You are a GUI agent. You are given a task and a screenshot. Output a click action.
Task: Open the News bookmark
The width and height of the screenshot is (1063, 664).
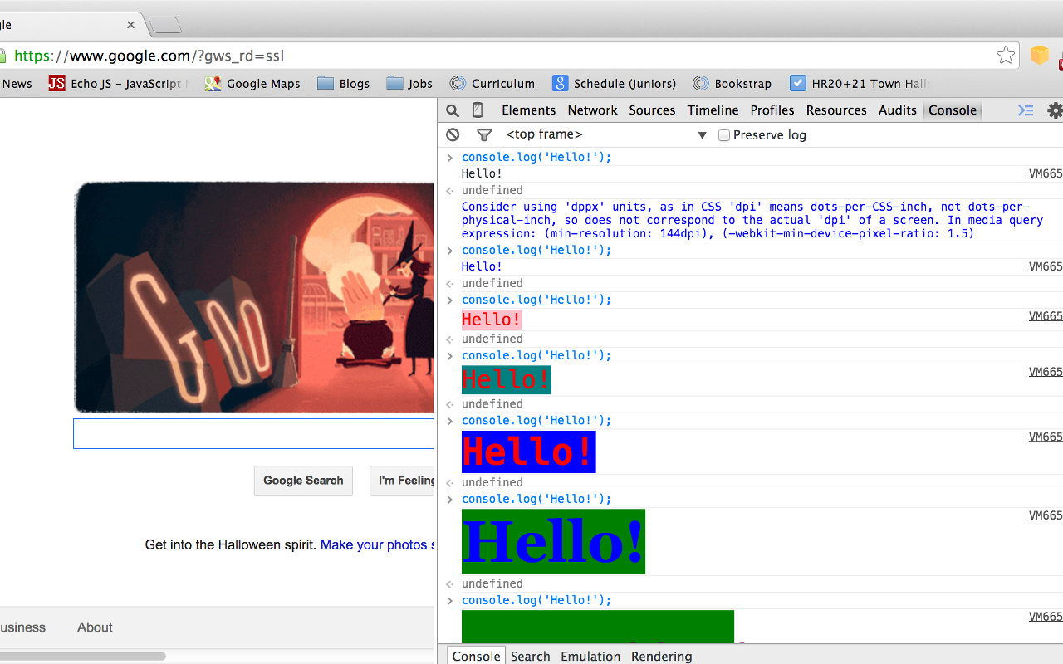[x=17, y=83]
